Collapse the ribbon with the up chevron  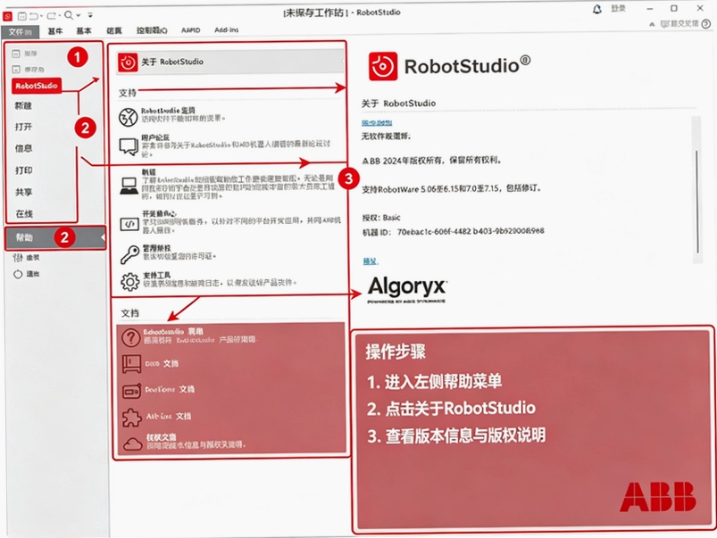tap(652, 24)
